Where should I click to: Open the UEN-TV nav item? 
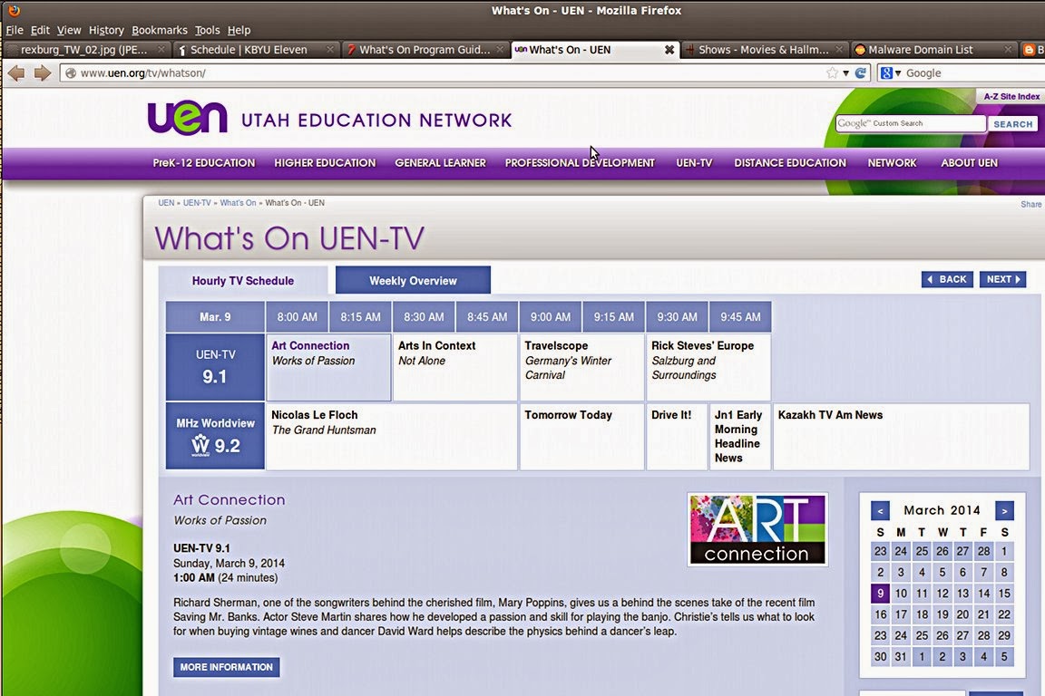tap(695, 163)
